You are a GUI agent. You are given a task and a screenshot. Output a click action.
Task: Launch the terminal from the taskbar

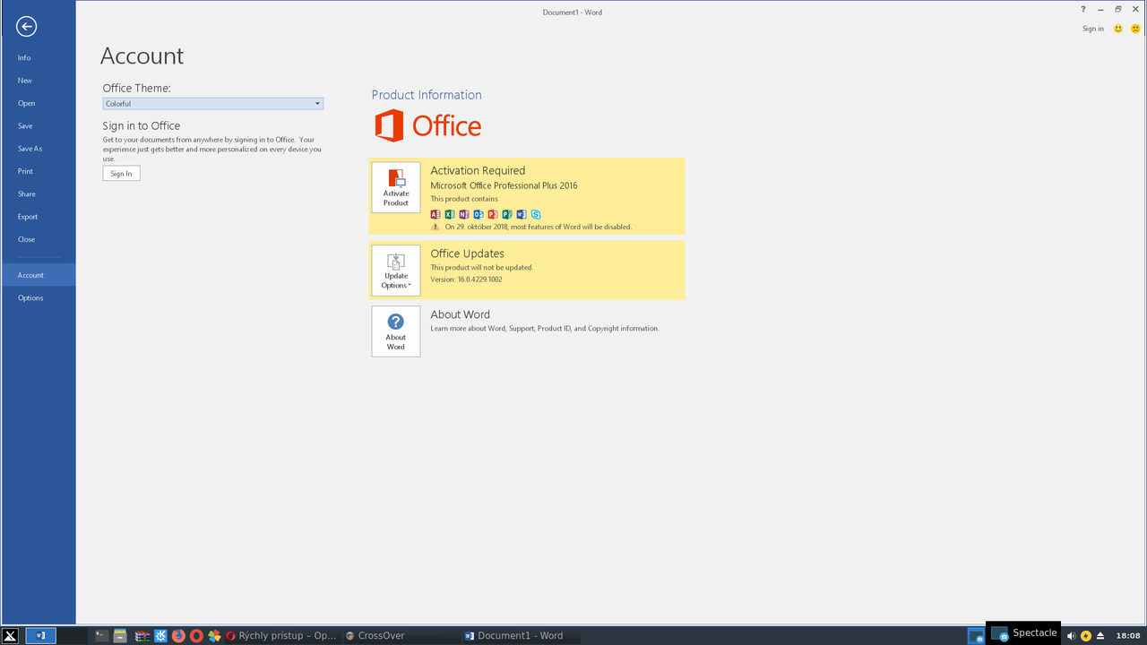pos(101,636)
